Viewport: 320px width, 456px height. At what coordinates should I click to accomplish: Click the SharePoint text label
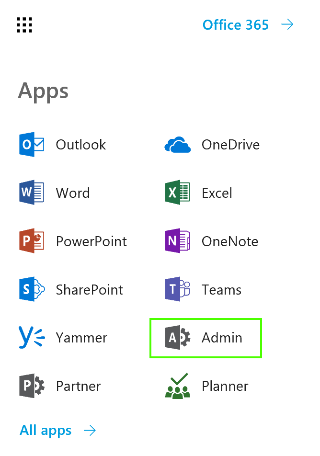89,290
